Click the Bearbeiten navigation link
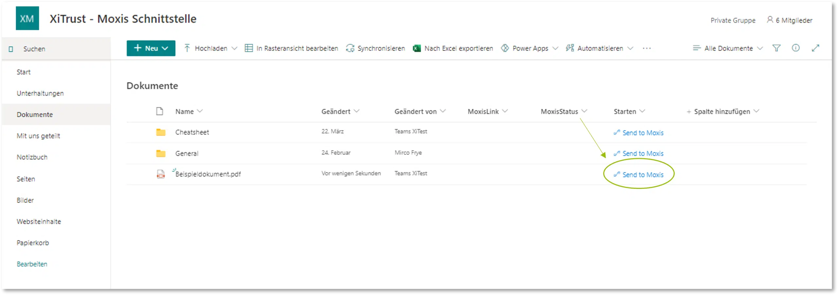The image size is (838, 295). click(32, 264)
